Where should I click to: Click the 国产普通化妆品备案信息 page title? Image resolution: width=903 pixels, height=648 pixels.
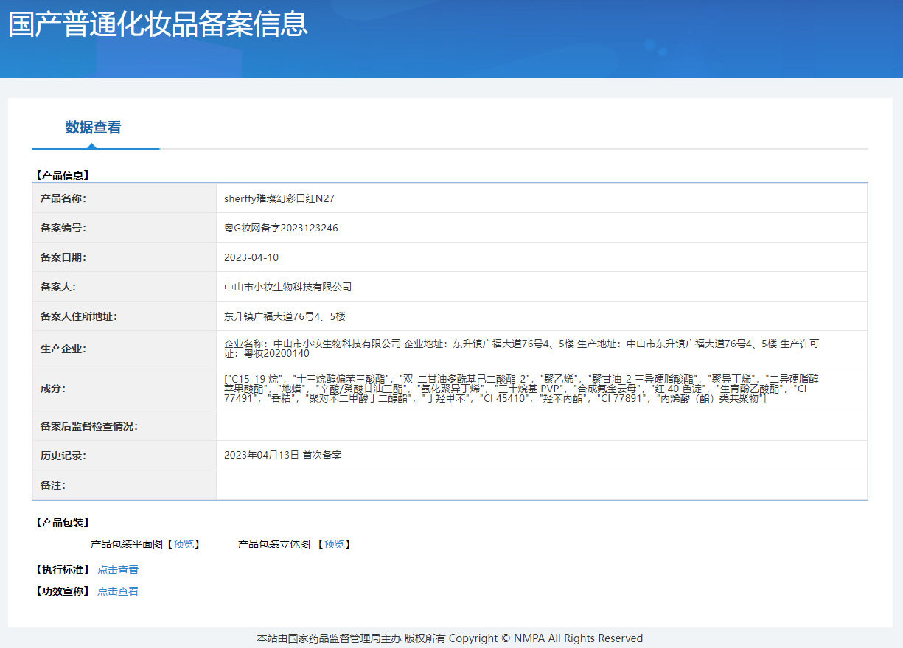coord(158,24)
